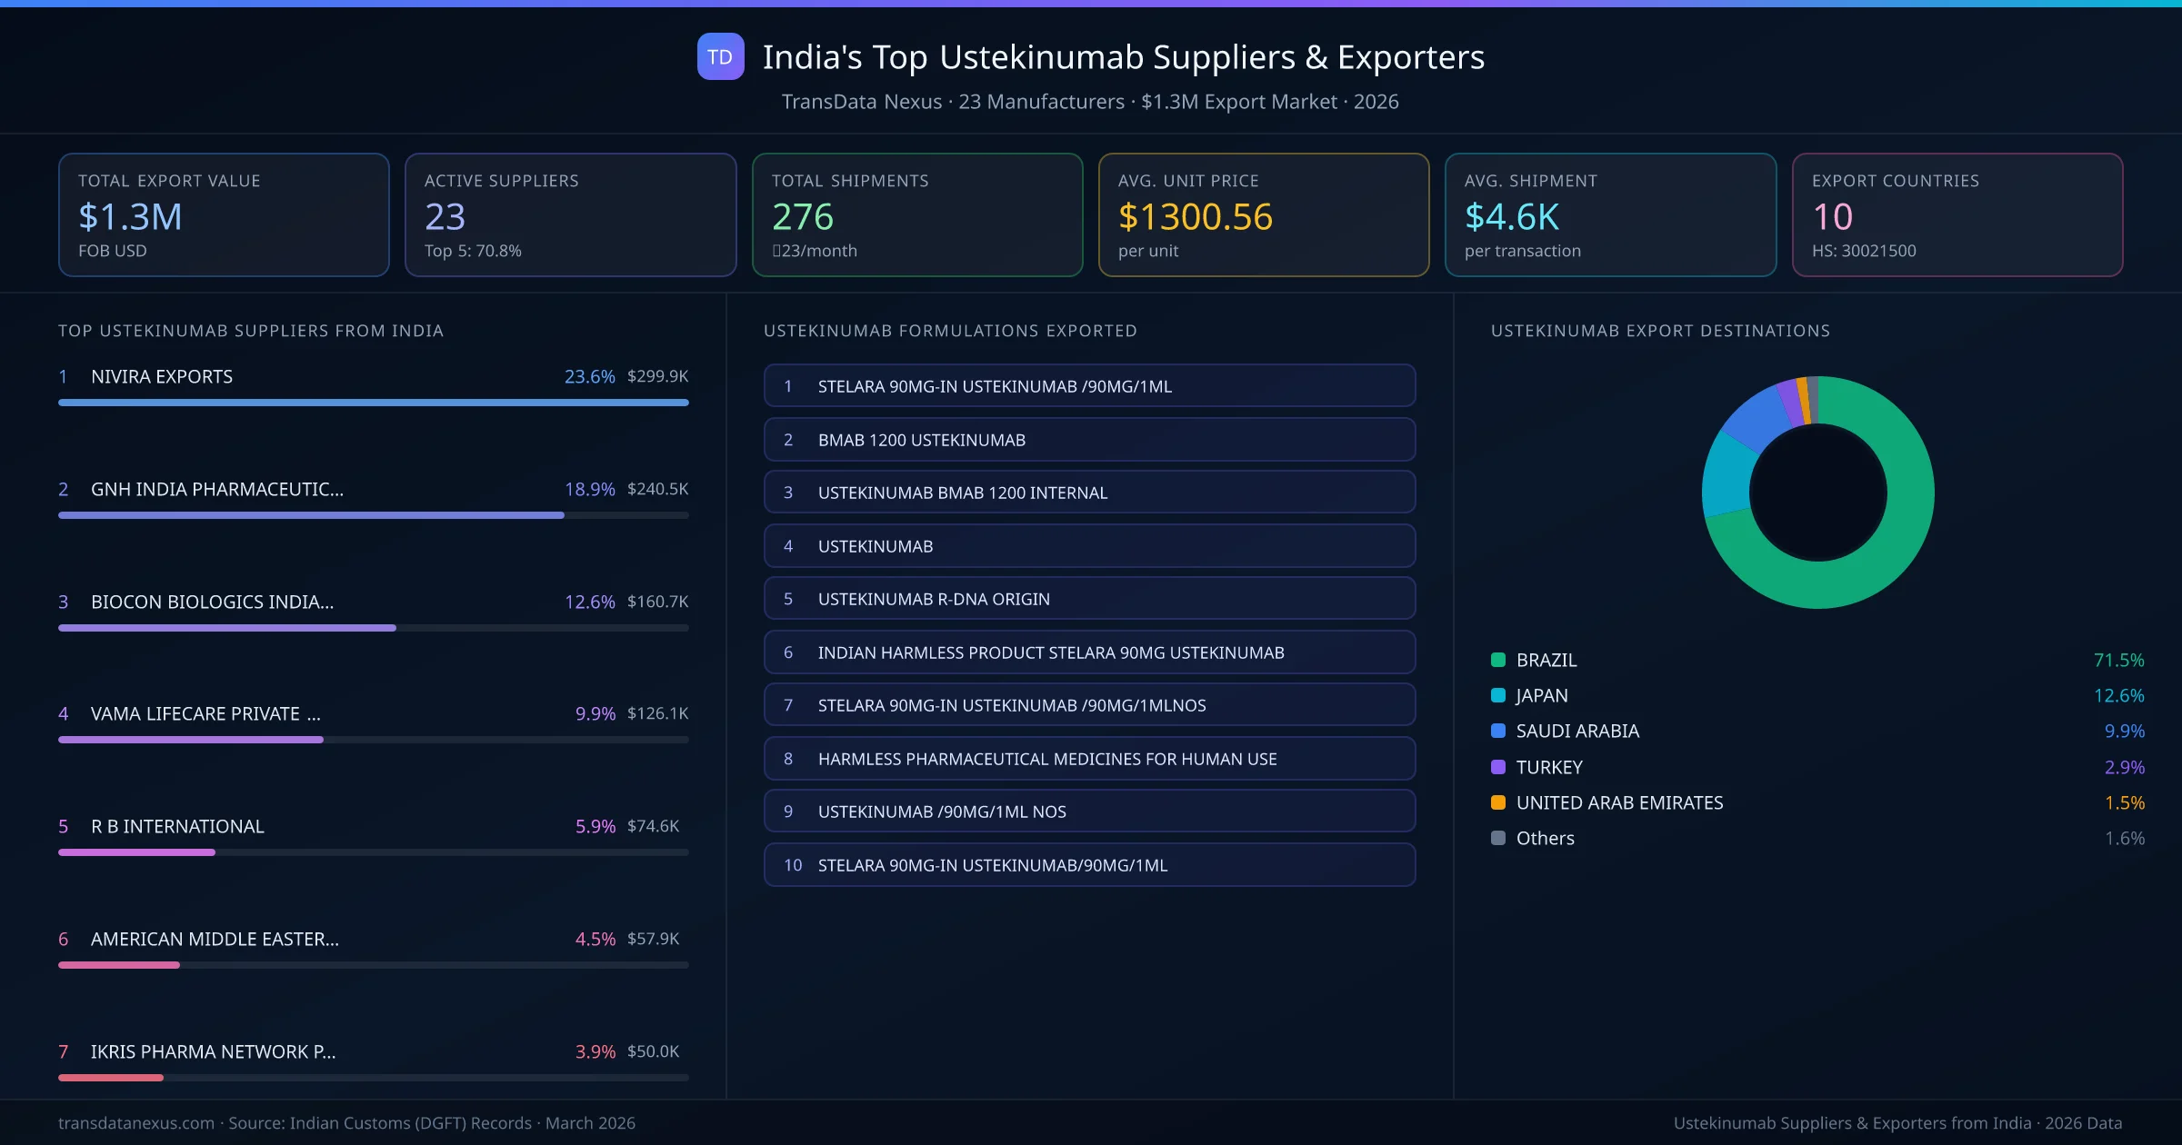The width and height of the screenshot is (2182, 1145).
Task: Expand the IKRIS PHARMA NETWORK entry
Action: (x=213, y=1051)
